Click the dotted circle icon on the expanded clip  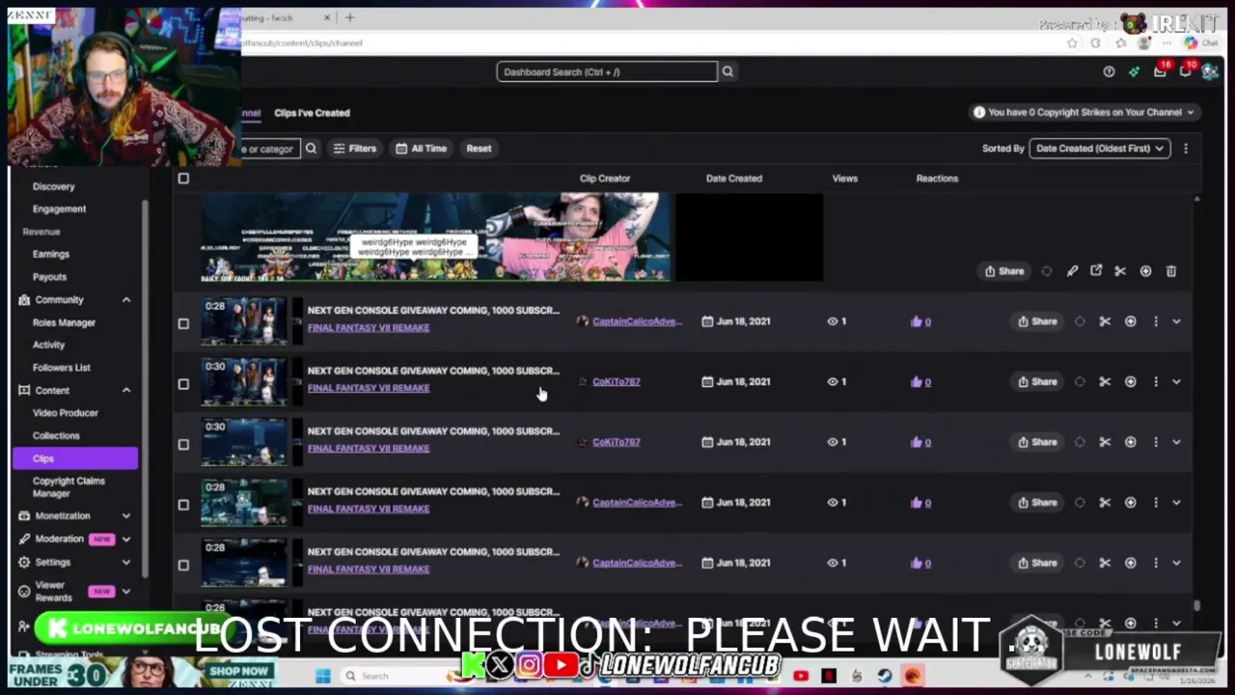click(x=1047, y=271)
